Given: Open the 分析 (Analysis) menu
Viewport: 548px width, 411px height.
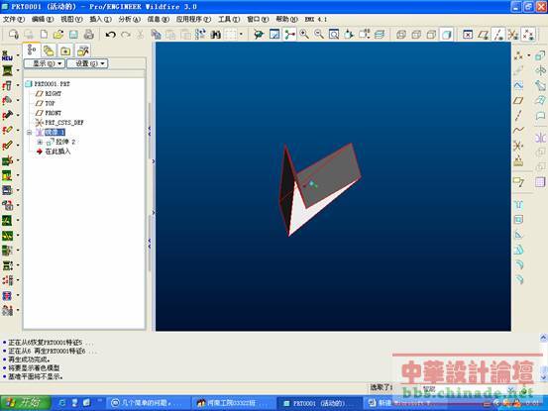Looking at the screenshot, I should point(129,19).
